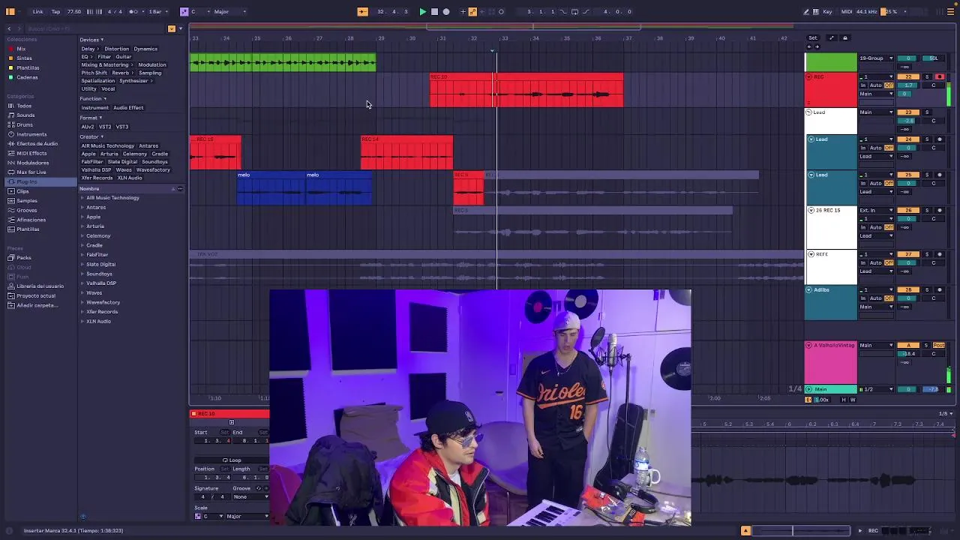Open the Packs place in browser
Screen dimensions: 960x540
(24, 258)
